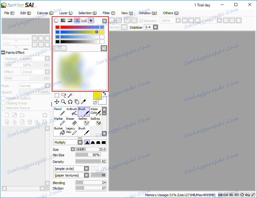The image size is (257, 198).
Task: Select the sharpest brush edge shape
Action: [x=87, y=142]
